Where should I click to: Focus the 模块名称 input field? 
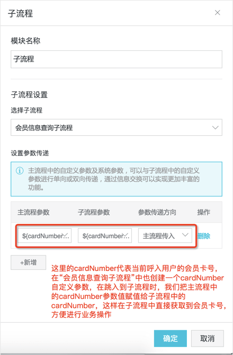(116, 59)
